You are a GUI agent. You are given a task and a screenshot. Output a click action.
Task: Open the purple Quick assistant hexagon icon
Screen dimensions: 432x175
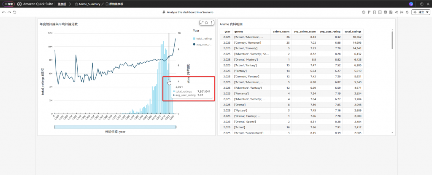click(x=411, y=4)
